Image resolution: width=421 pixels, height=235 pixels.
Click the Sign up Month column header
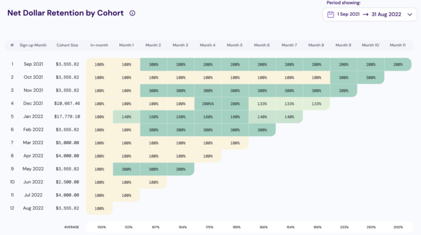click(33, 45)
